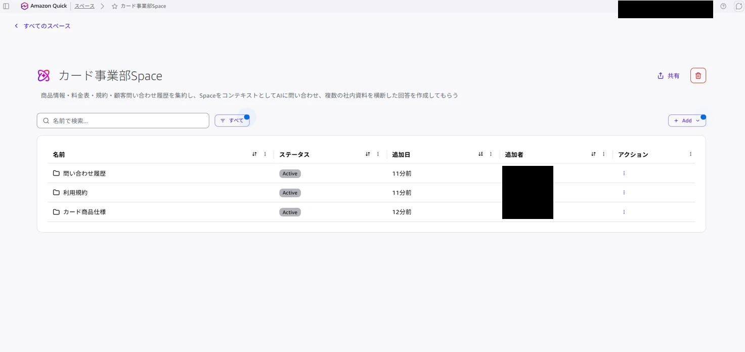
Task: Sort the table by 名前 column
Action: click(x=254, y=154)
